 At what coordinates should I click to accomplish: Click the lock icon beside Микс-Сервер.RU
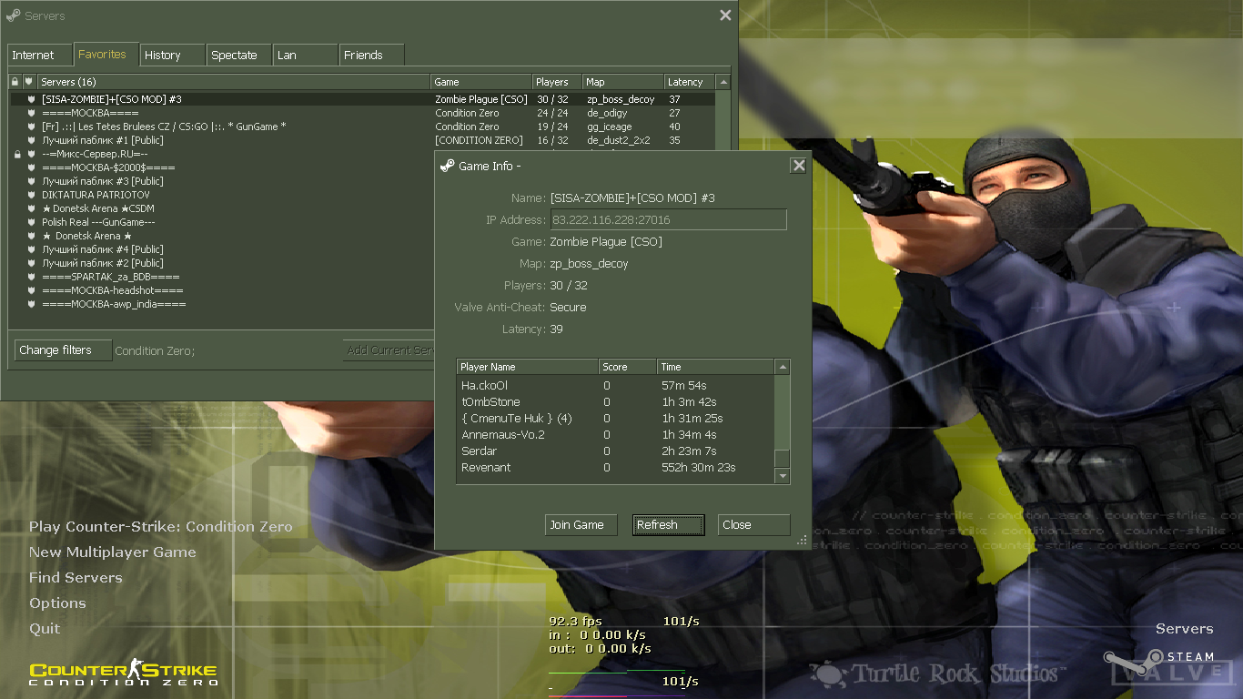click(16, 155)
